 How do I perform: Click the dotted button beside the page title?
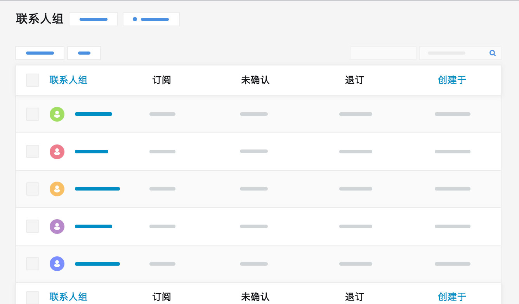pyautogui.click(x=151, y=19)
